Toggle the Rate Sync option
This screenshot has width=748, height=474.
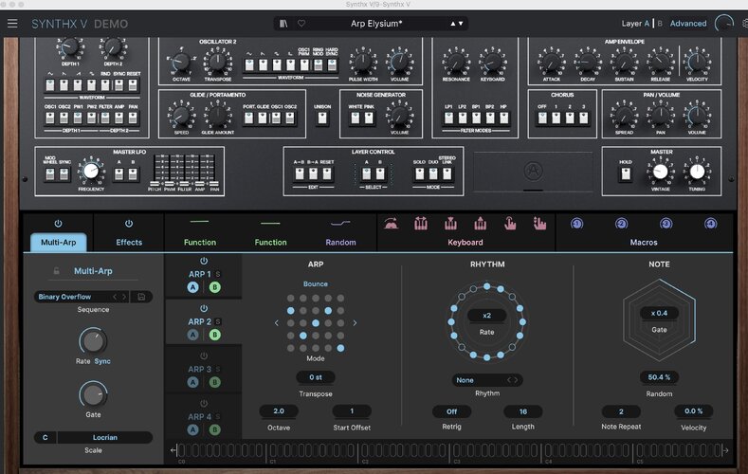pyautogui.click(x=102, y=361)
